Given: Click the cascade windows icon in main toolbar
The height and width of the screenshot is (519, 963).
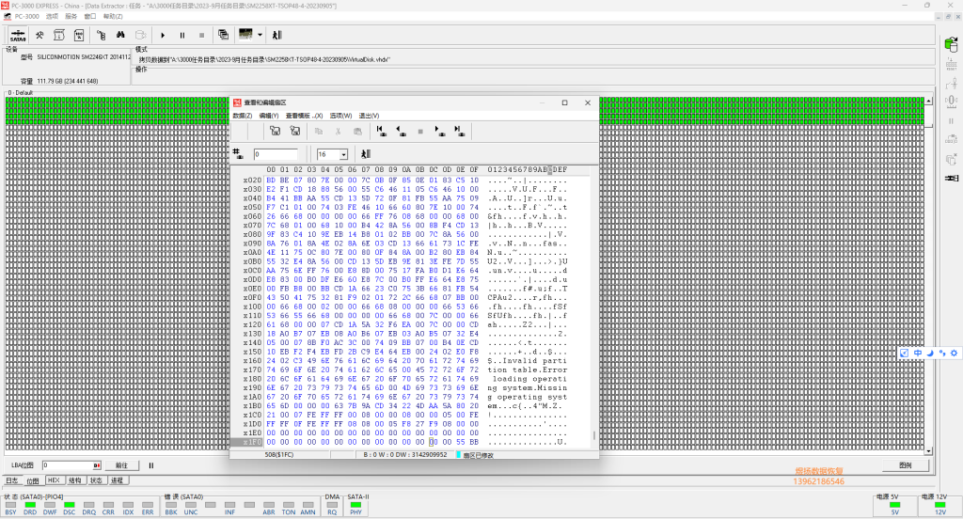Looking at the screenshot, I should click(223, 35).
